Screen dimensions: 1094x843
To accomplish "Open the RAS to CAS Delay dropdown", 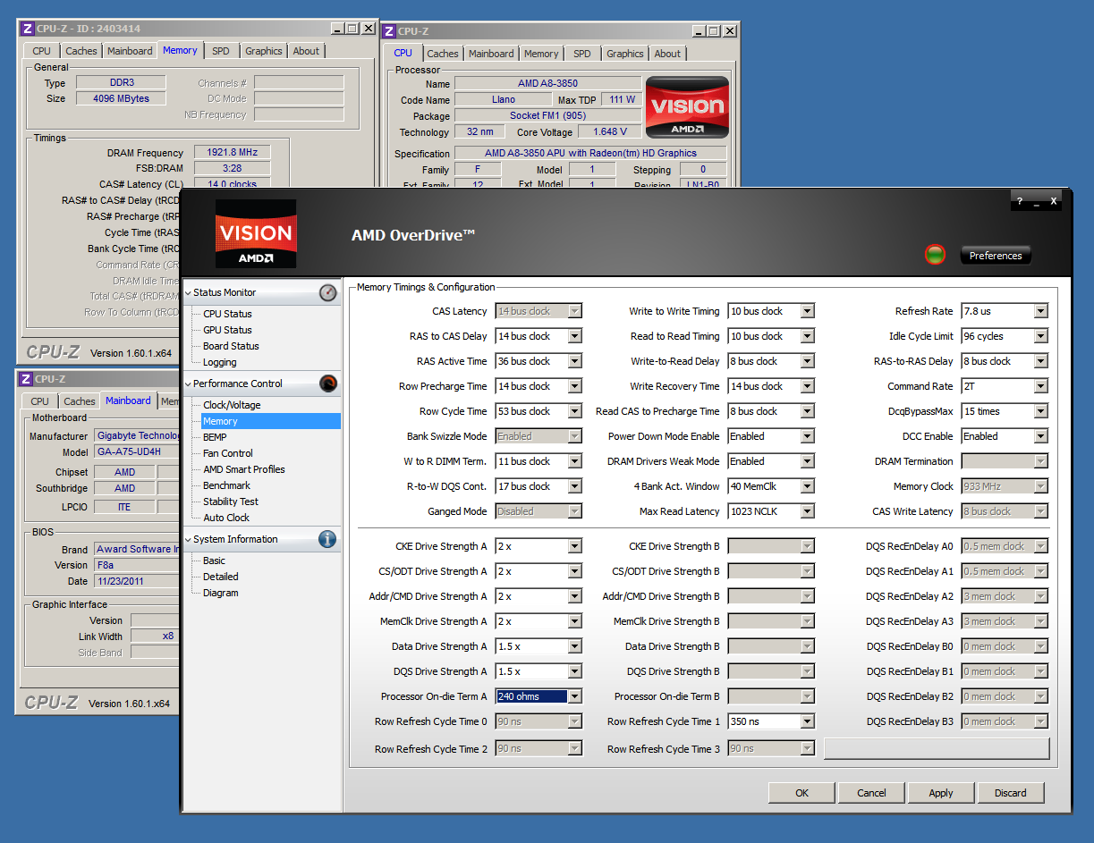I will [574, 336].
